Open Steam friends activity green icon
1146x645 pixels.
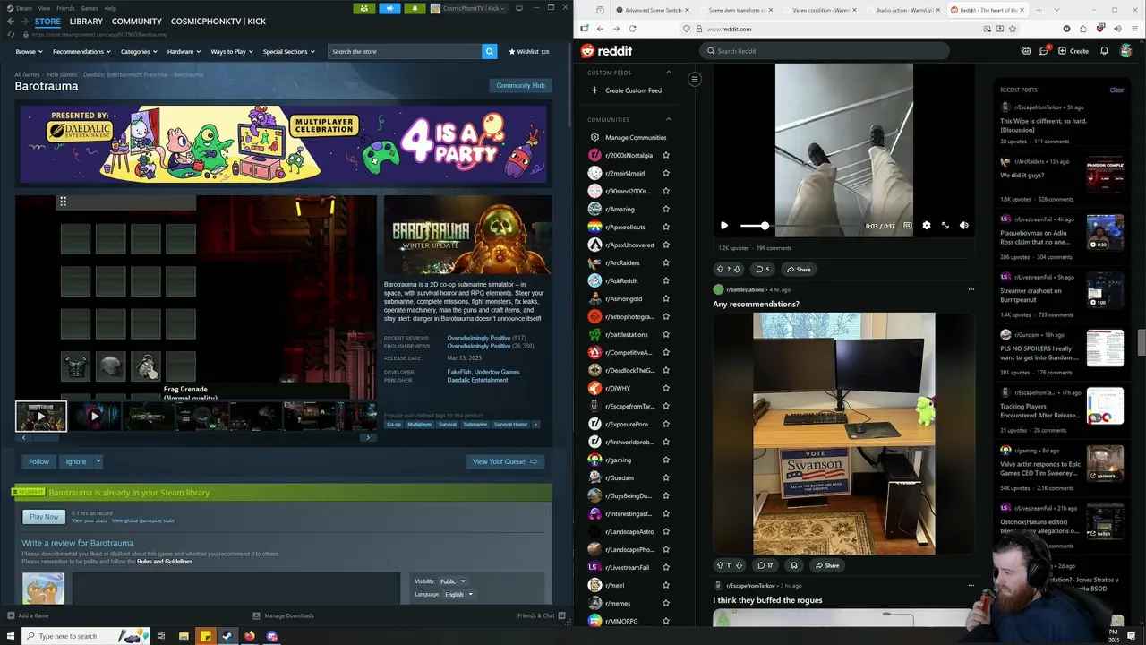coord(364,8)
